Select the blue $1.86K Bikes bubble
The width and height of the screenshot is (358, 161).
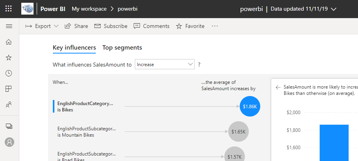tap(250, 106)
